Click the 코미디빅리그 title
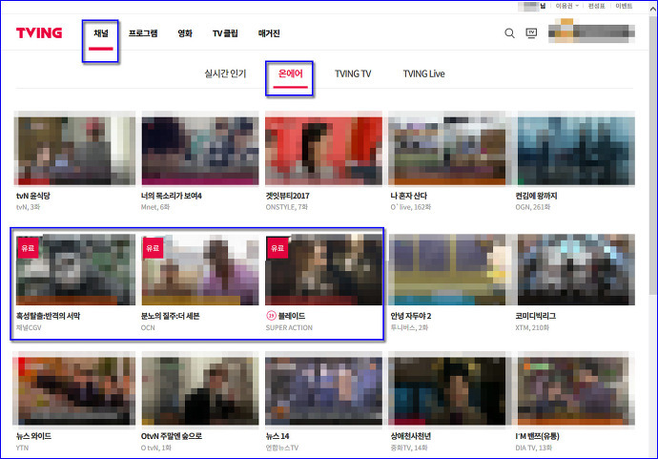658x459 pixels. (x=536, y=316)
